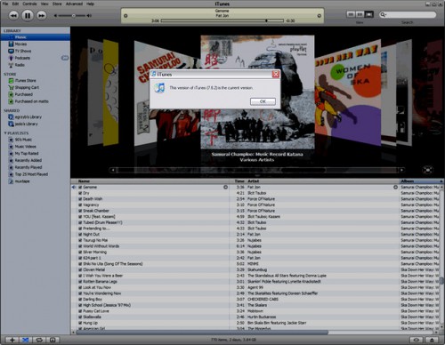Open the Controls menu
445x345 pixels.
[x=29, y=4]
